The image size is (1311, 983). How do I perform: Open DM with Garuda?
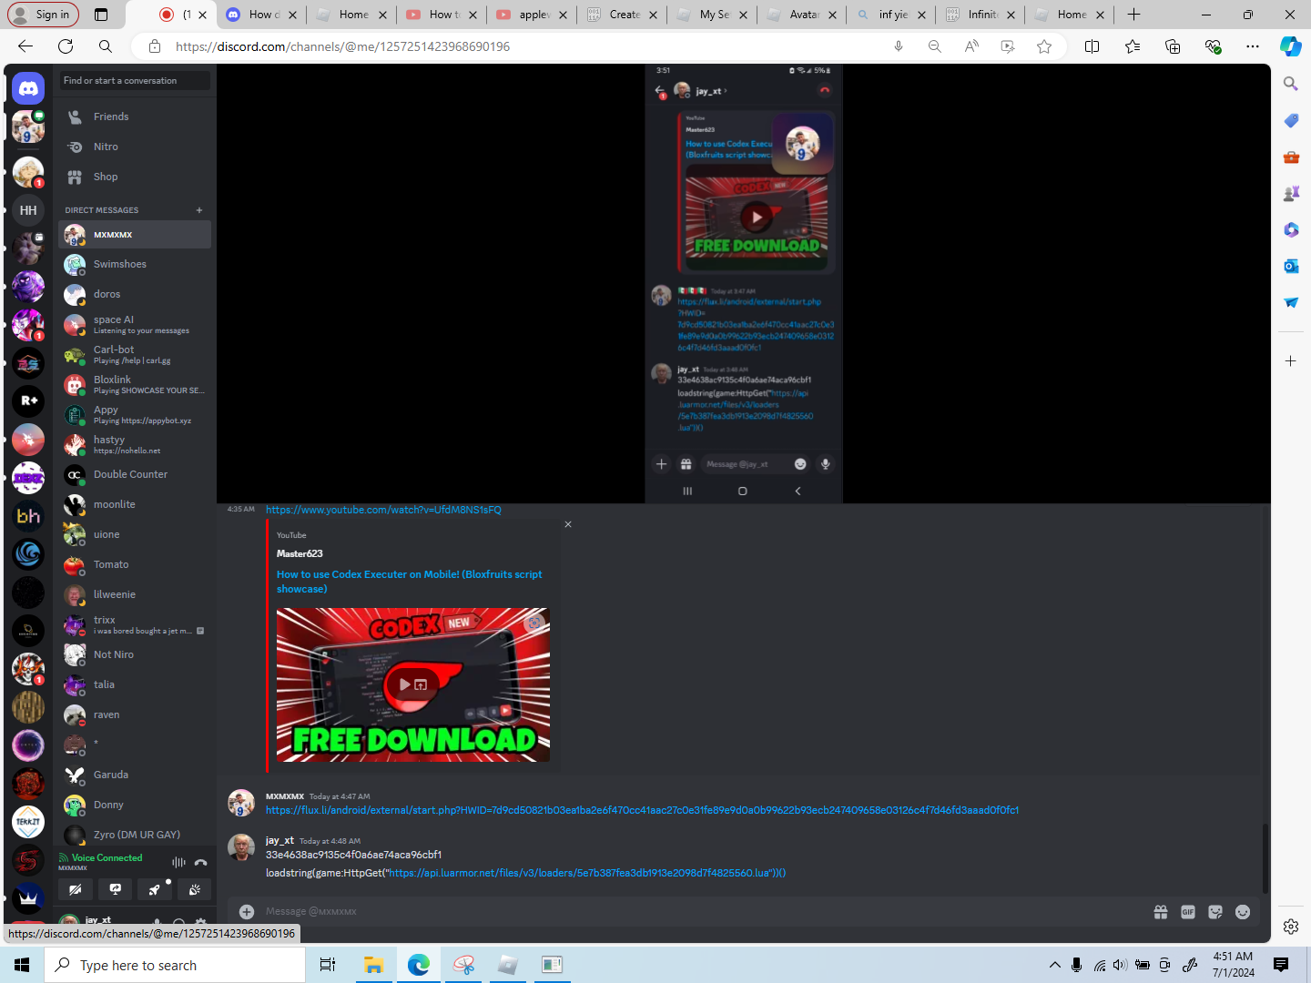135,775
